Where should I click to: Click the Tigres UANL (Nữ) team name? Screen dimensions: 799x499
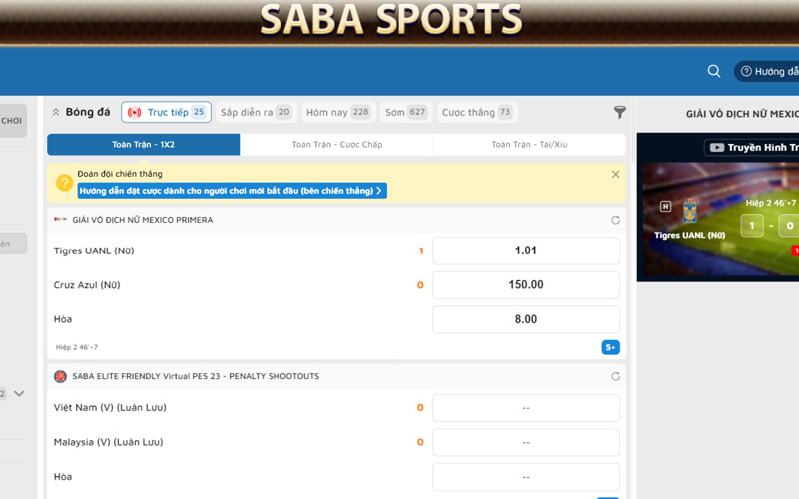click(x=94, y=250)
